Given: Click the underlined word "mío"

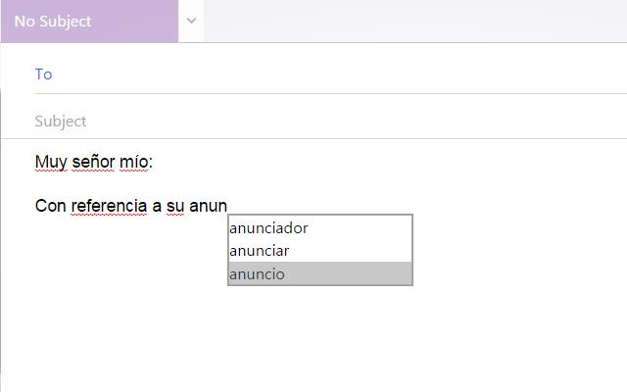Looking at the screenshot, I should [x=134, y=161].
